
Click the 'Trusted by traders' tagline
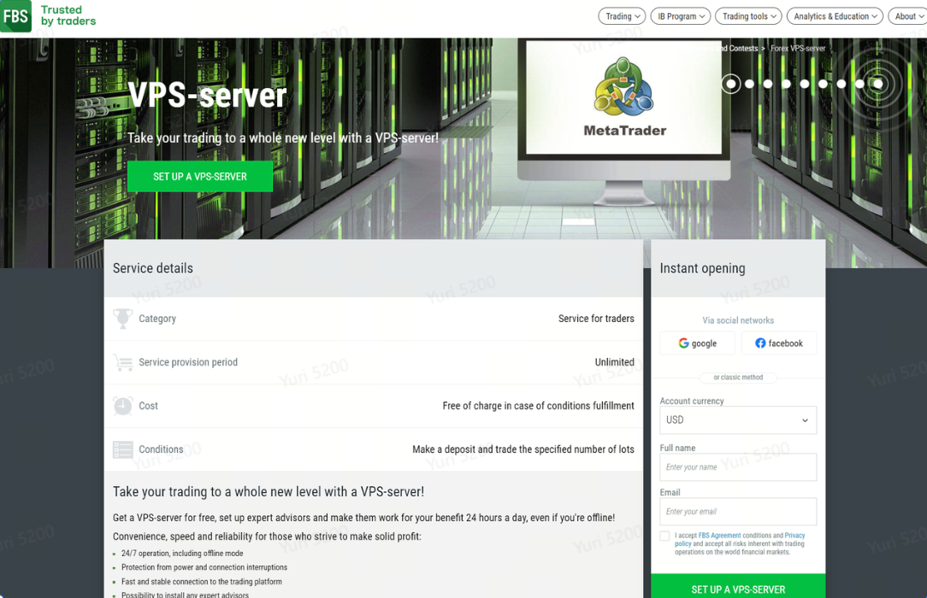(68, 15)
